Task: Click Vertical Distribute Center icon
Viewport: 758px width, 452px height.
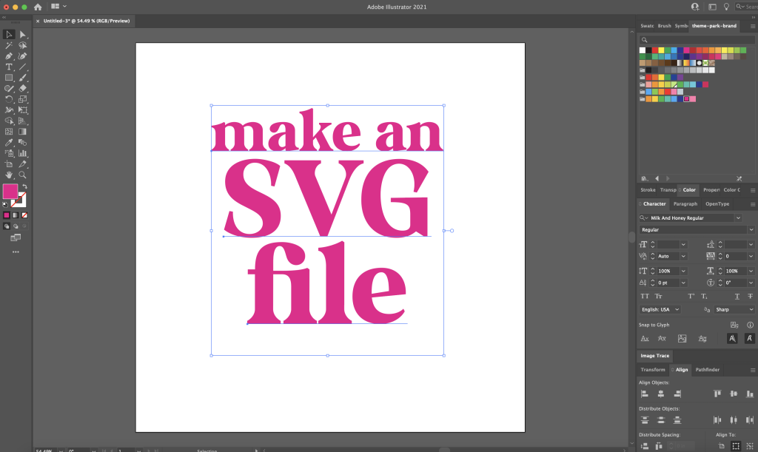Action: (x=661, y=420)
